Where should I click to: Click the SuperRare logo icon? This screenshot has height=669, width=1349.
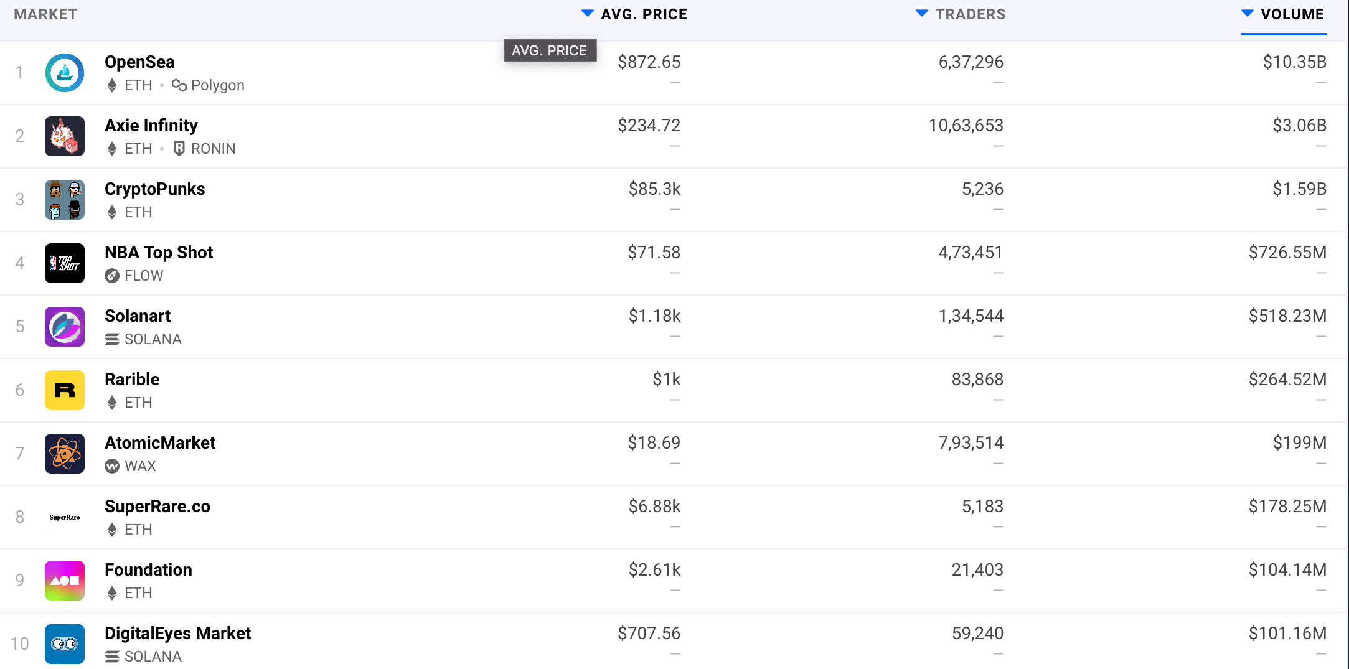(x=65, y=517)
